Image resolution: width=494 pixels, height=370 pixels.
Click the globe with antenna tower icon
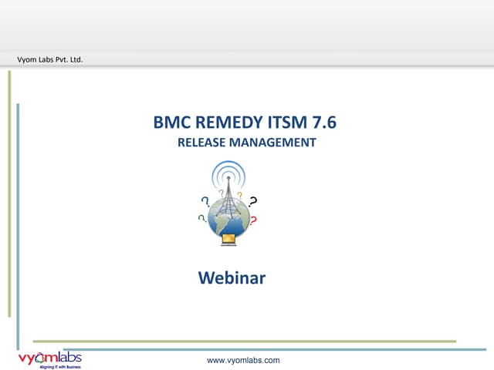(x=228, y=216)
